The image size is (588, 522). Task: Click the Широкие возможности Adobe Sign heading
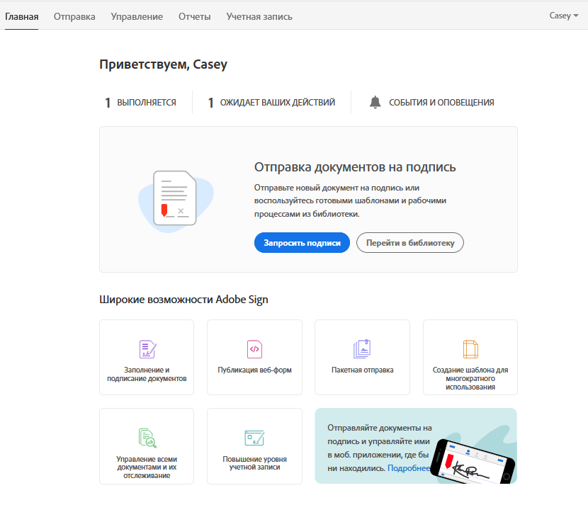pyautogui.click(x=183, y=300)
